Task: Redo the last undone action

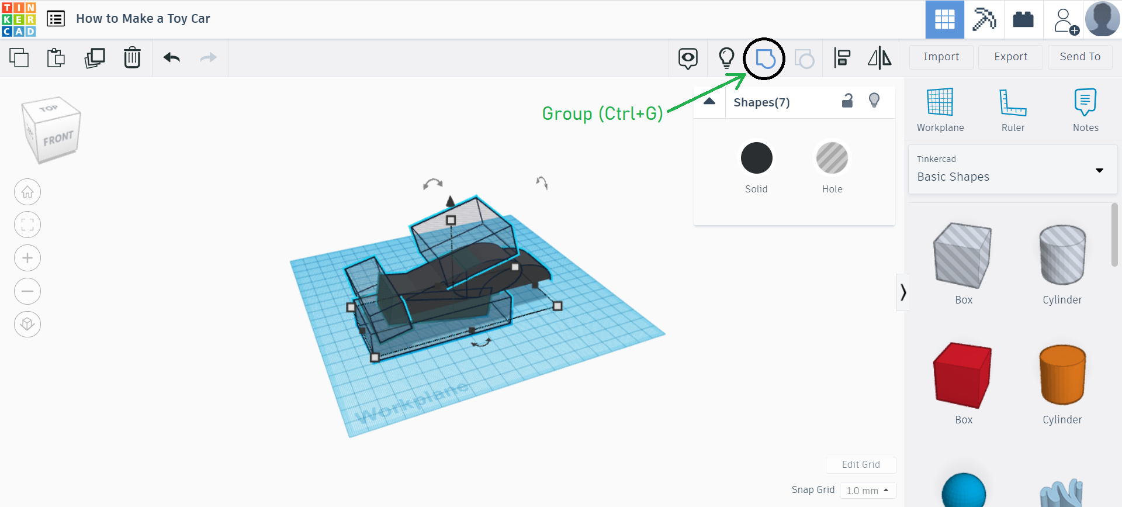Action: pos(208,57)
